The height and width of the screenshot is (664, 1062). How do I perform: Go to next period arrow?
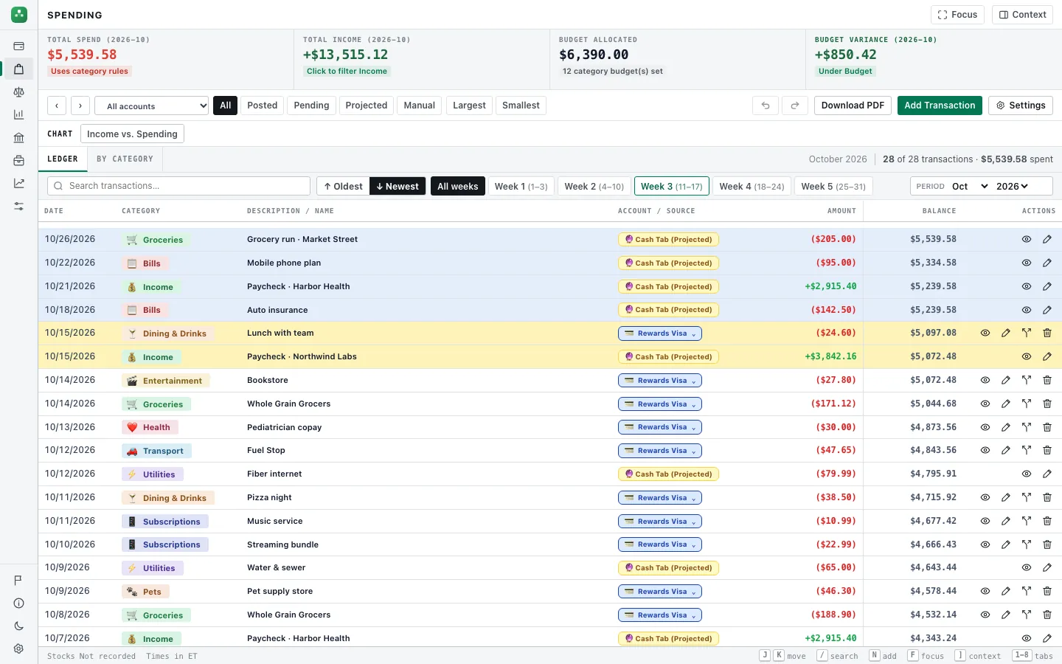point(80,106)
